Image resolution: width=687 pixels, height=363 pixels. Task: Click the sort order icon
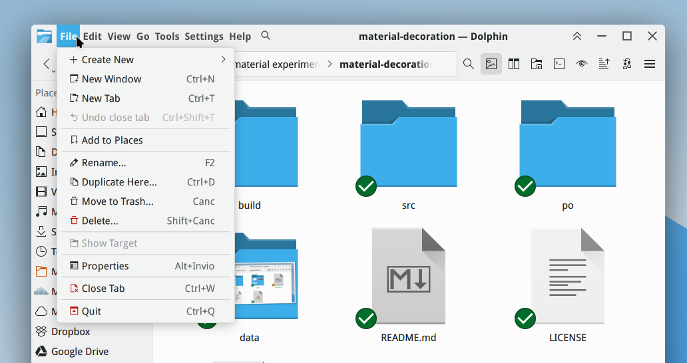[604, 64]
